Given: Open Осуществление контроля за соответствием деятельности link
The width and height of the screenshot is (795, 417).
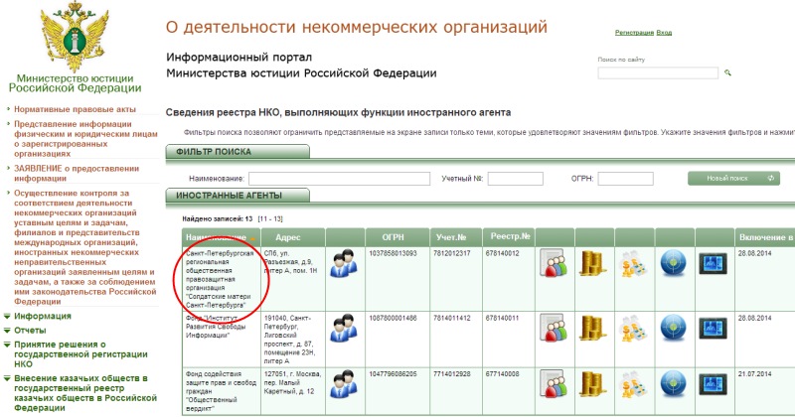Looking at the screenshot, I should 84,247.
